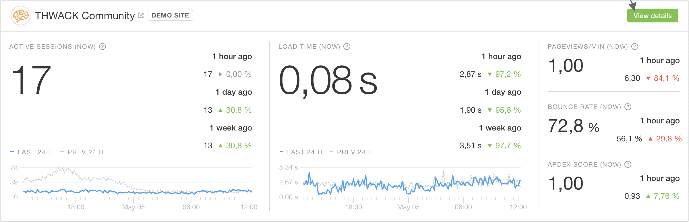689x222 pixels.
Task: Click the ACTIVE SESSIONS (NOW) heading
Action: click(x=53, y=46)
